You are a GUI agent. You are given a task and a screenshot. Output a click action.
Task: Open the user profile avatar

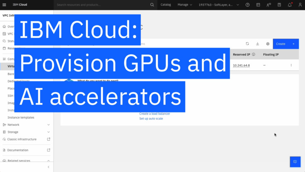pos(300,5)
